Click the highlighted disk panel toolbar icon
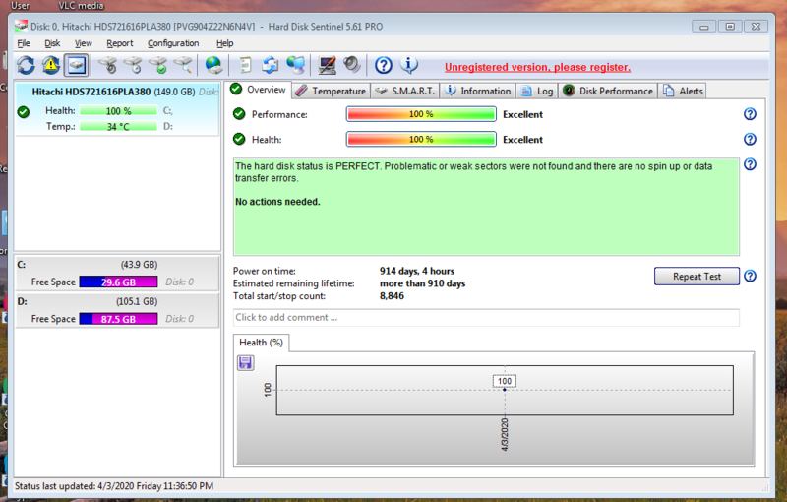Viewport: 787px width, 502px height. 77,65
